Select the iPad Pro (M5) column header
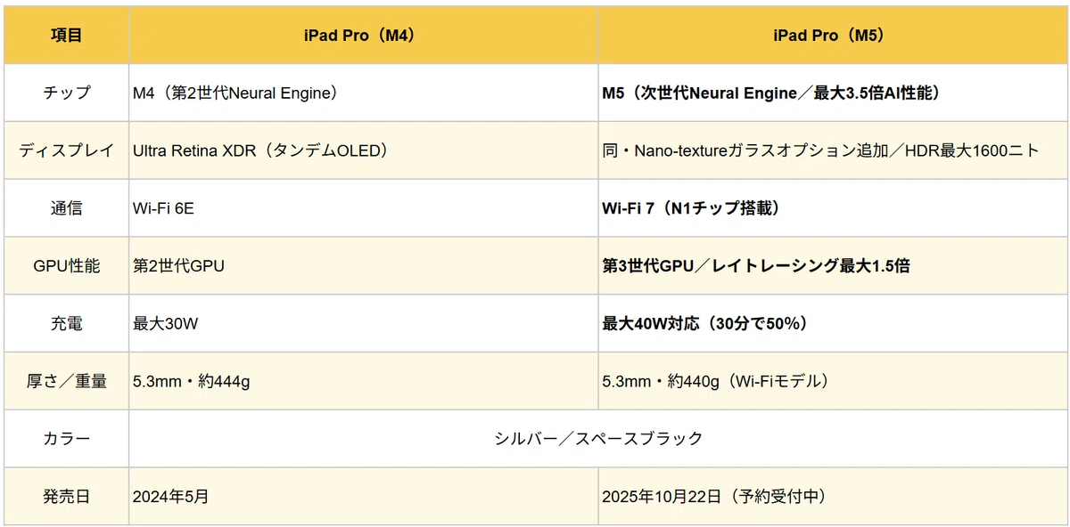1070x527 pixels. point(833,35)
